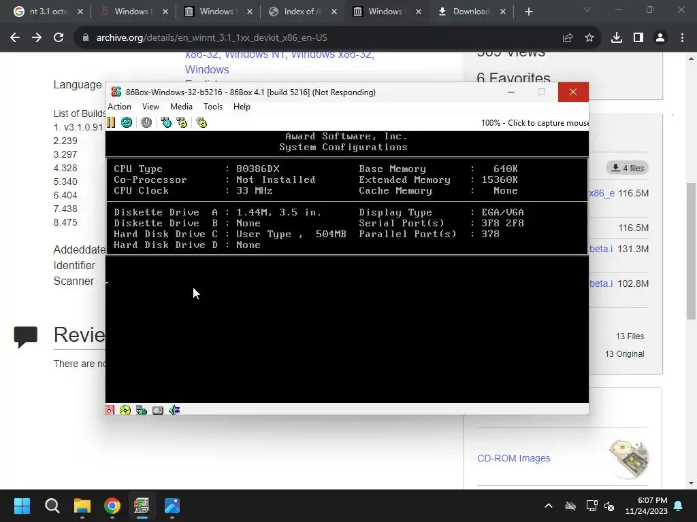Viewport: 697px width, 522px height.
Task: Open Chrome three-dot menu
Action: (682, 38)
